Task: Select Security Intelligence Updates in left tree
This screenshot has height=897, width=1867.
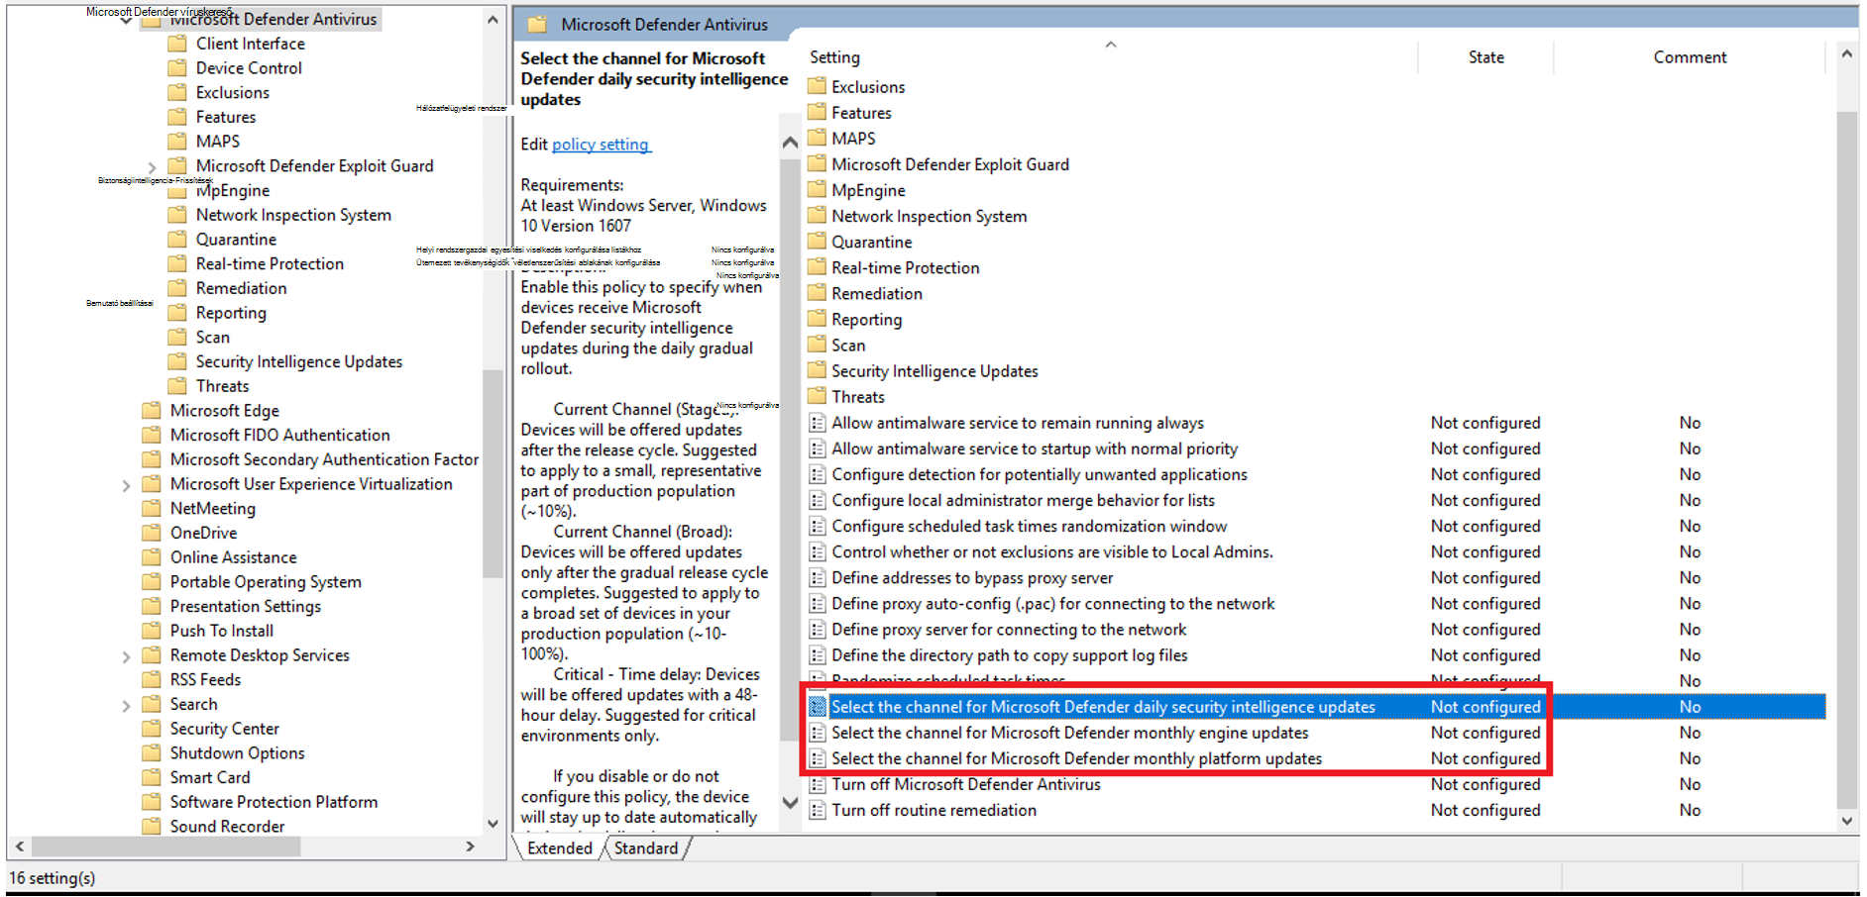Action: 299,362
